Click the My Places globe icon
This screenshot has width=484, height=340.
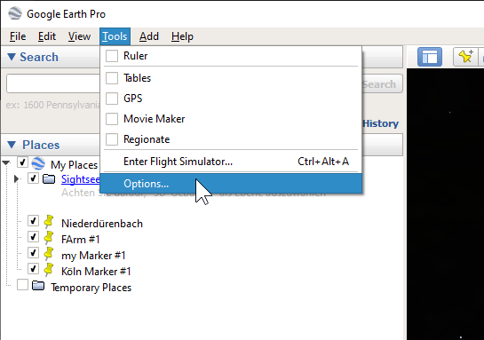pos(38,163)
